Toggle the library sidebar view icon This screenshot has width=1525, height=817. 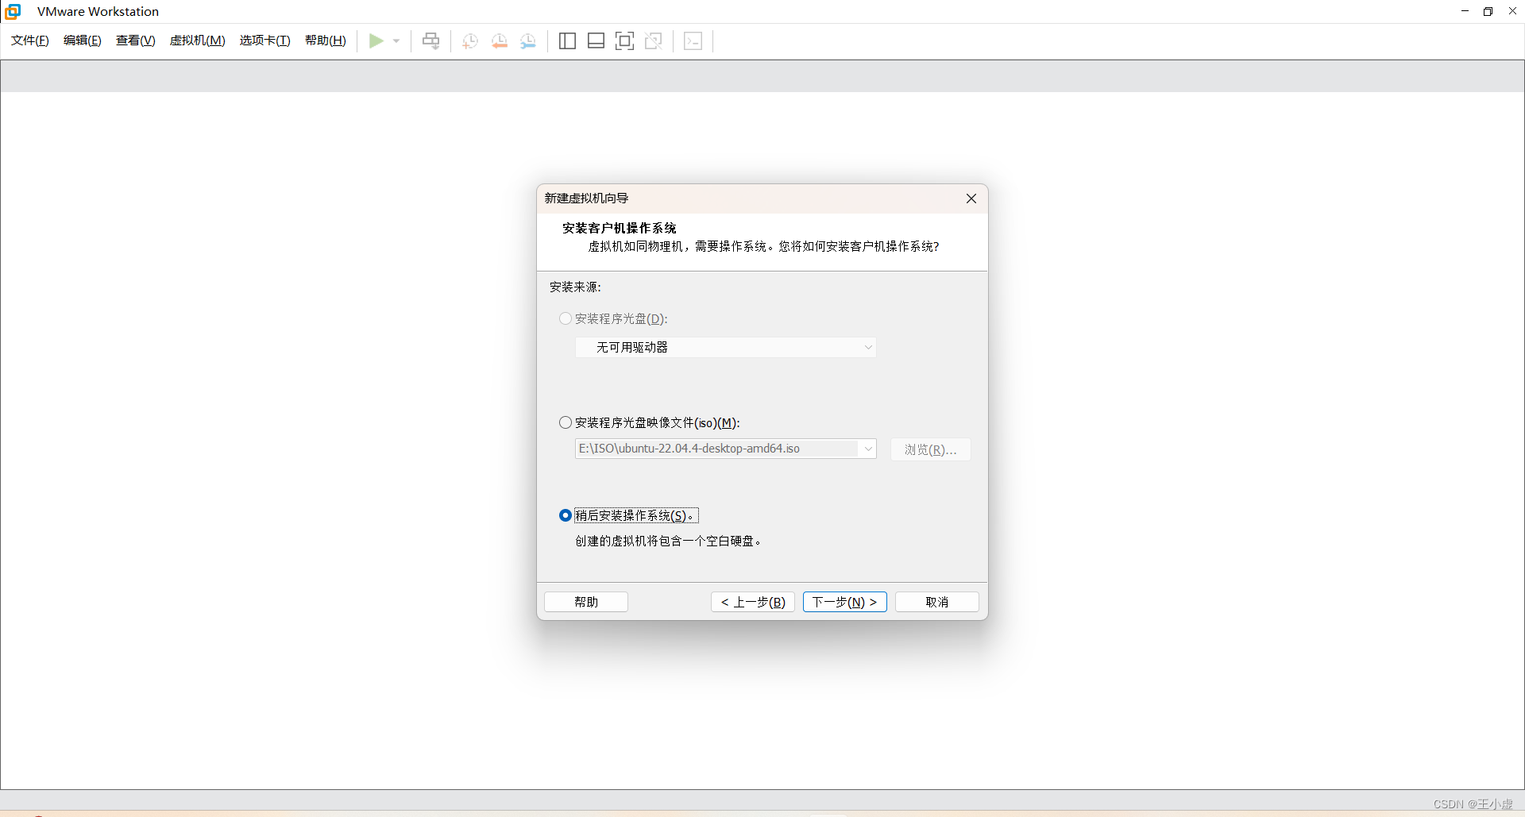(x=567, y=41)
